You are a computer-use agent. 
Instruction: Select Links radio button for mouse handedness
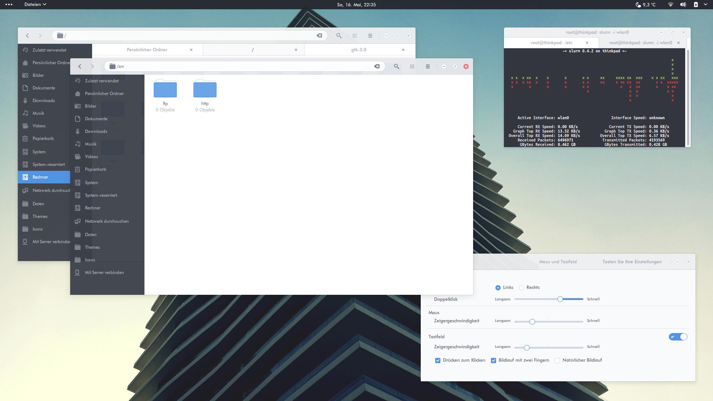[498, 287]
